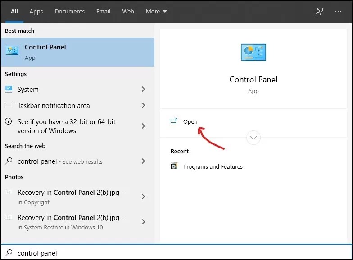Switch to the Web tab
Screen dimensions: 353x260
tap(128, 12)
